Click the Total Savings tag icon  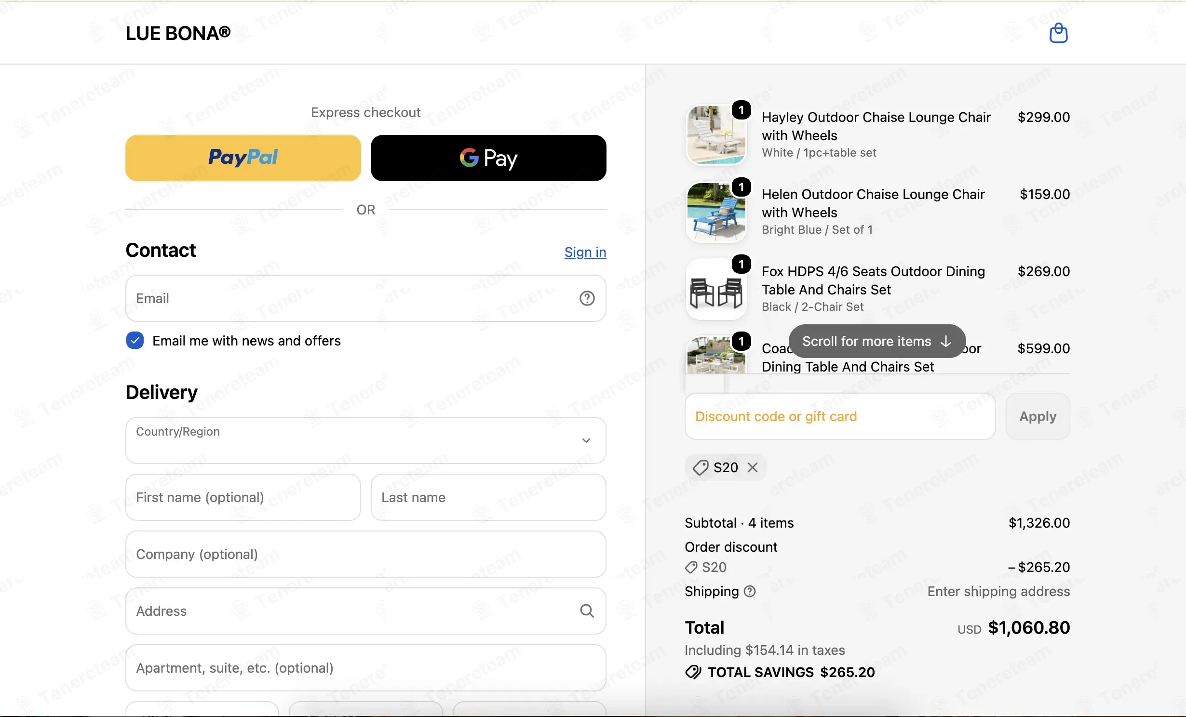(693, 672)
